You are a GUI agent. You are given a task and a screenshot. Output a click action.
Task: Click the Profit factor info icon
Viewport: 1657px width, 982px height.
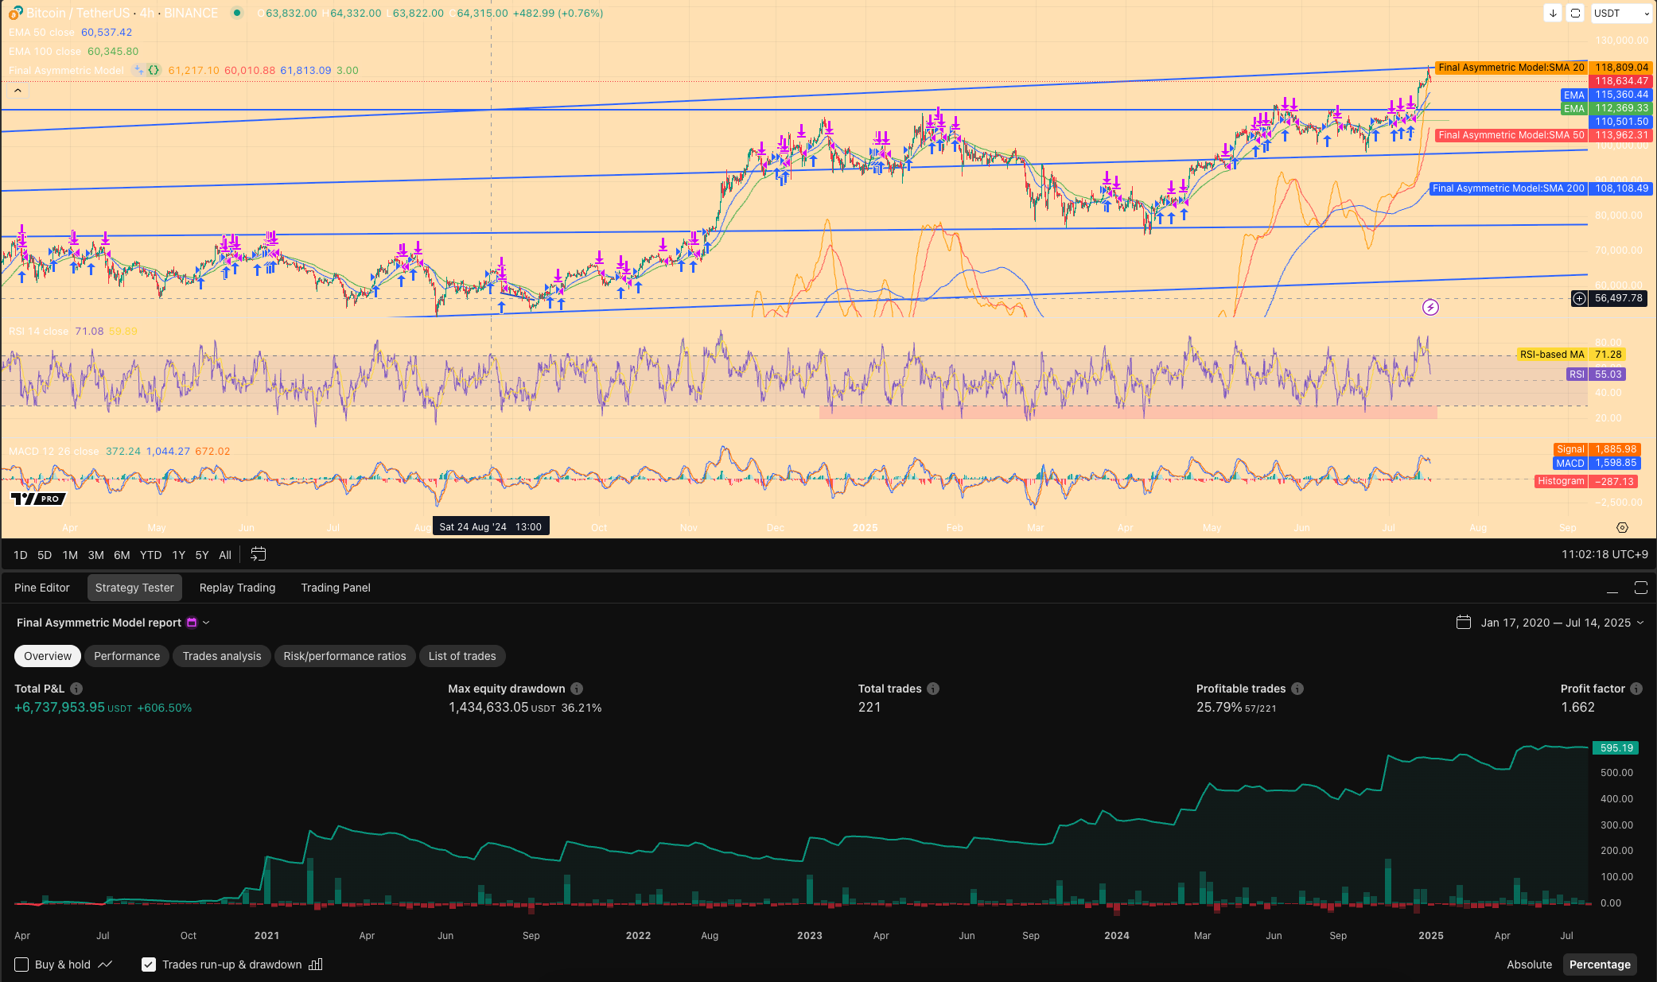1636,689
